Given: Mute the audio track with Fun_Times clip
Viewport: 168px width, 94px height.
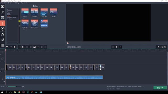Looking at the screenshot, I should (x=4, y=81).
